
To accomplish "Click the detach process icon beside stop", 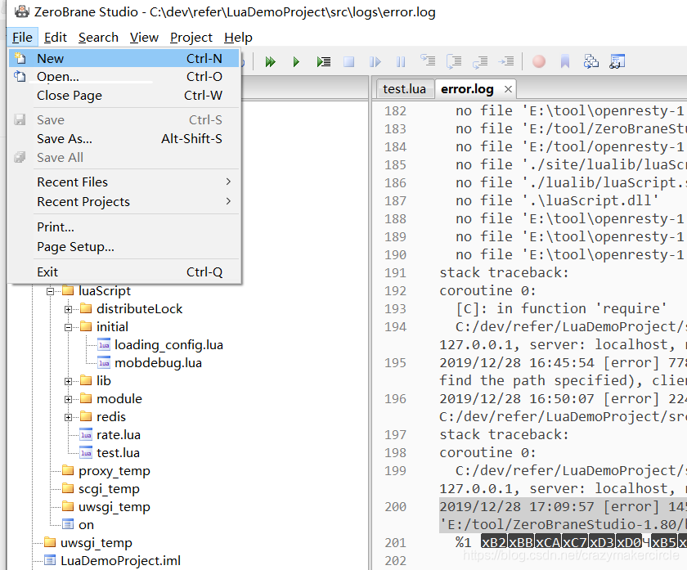I will [375, 62].
